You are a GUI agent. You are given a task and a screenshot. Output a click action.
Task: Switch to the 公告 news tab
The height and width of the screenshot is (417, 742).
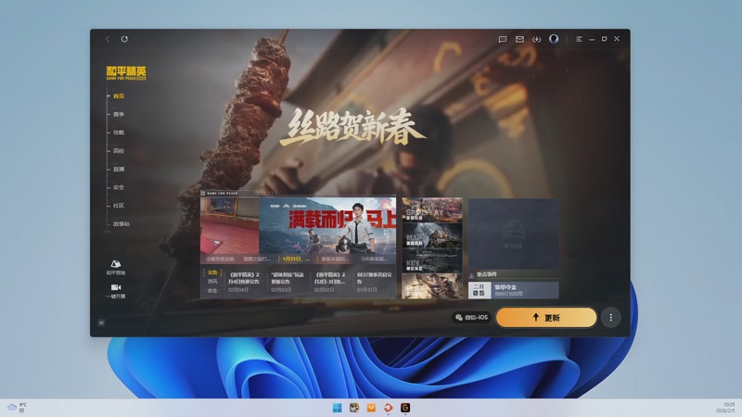[212, 272]
